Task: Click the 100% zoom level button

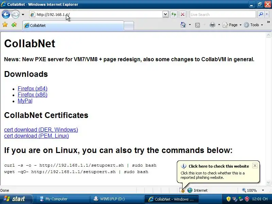Action: [x=250, y=190]
